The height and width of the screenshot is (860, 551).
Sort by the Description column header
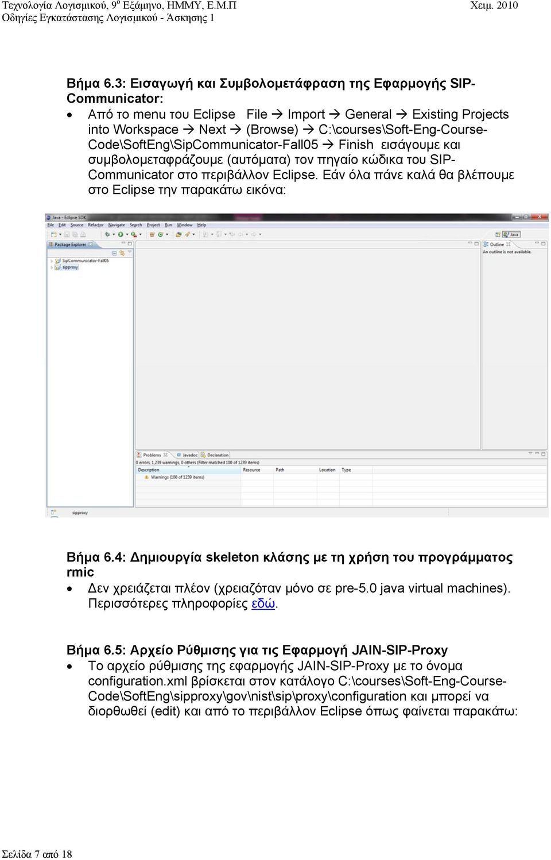point(188,470)
